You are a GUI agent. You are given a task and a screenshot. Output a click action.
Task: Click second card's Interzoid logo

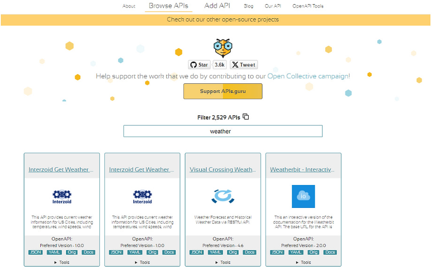click(142, 197)
